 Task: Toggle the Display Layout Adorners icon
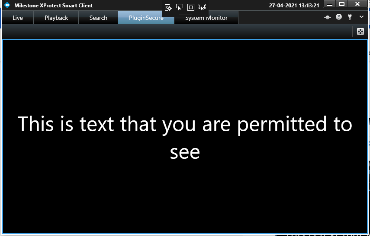[x=191, y=7]
